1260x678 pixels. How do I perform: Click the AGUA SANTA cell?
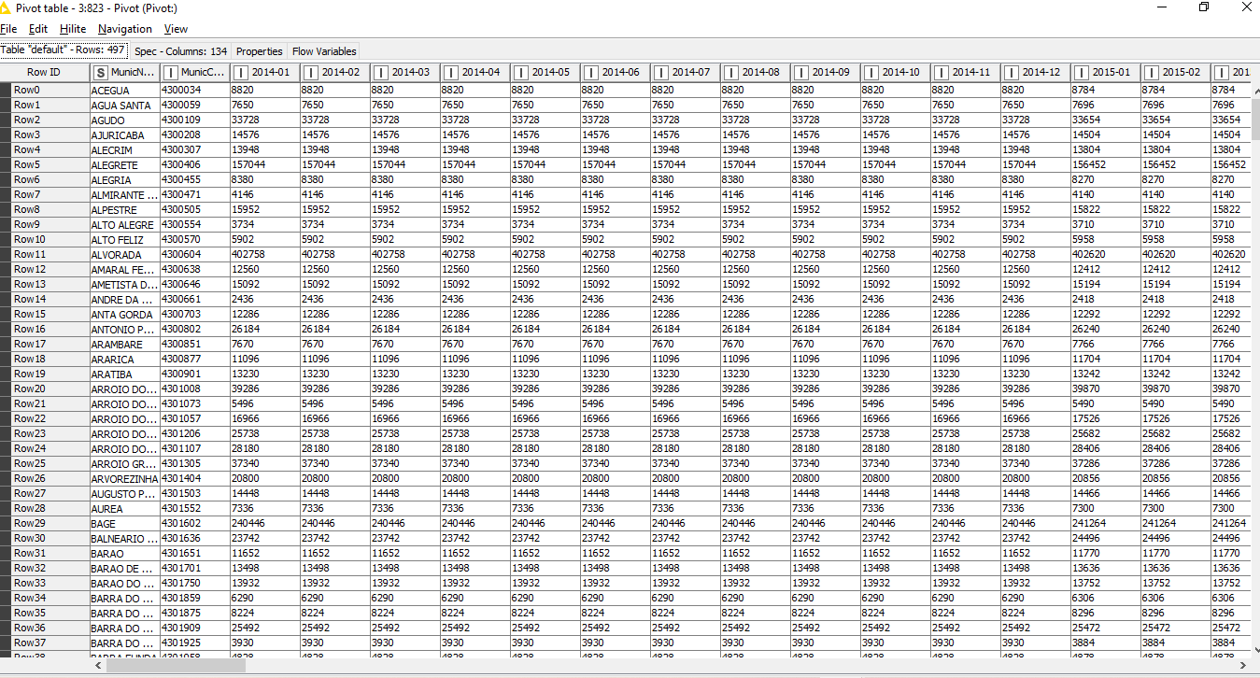(x=124, y=105)
